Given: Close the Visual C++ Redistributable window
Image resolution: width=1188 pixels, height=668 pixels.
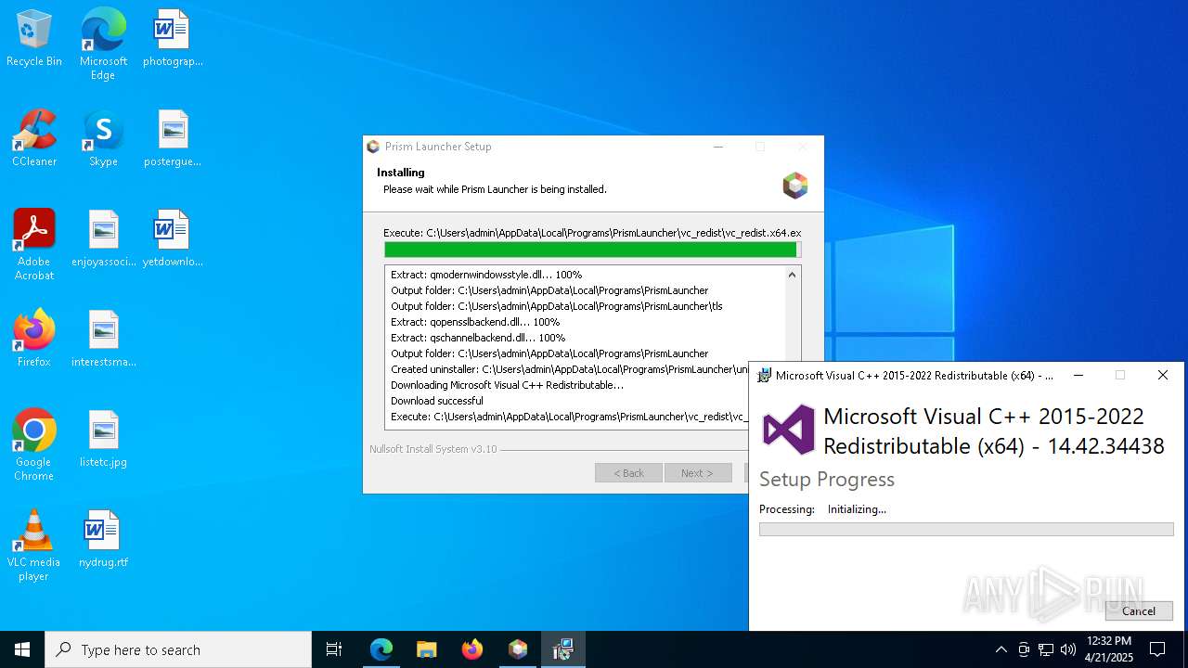Looking at the screenshot, I should [x=1162, y=375].
